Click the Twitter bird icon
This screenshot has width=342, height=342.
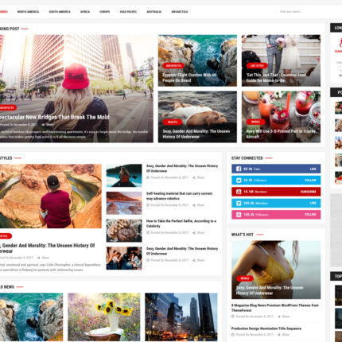point(239,181)
